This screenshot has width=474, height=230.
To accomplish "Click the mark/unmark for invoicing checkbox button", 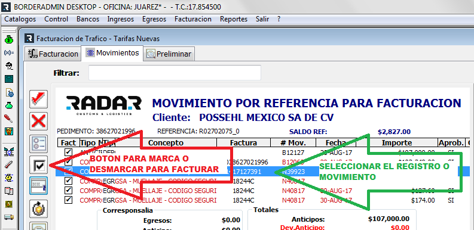I will coord(39,165).
